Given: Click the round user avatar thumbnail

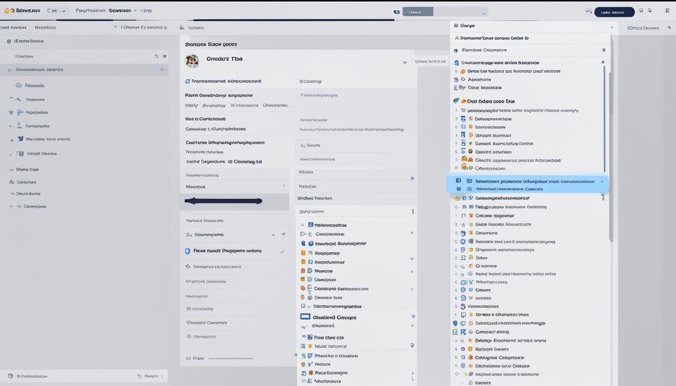Looking at the screenshot, I should tap(192, 61).
